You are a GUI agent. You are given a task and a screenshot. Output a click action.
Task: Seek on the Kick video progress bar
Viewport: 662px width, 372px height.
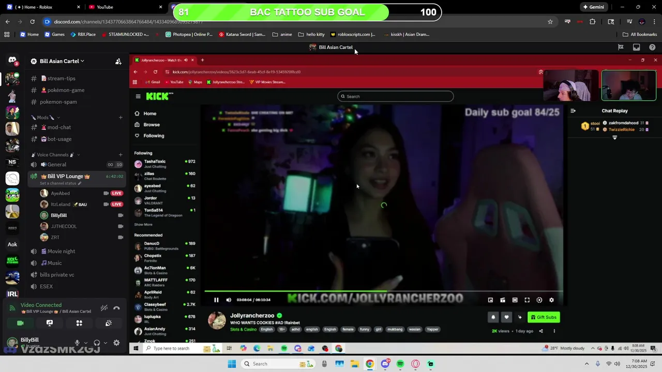pos(383,291)
